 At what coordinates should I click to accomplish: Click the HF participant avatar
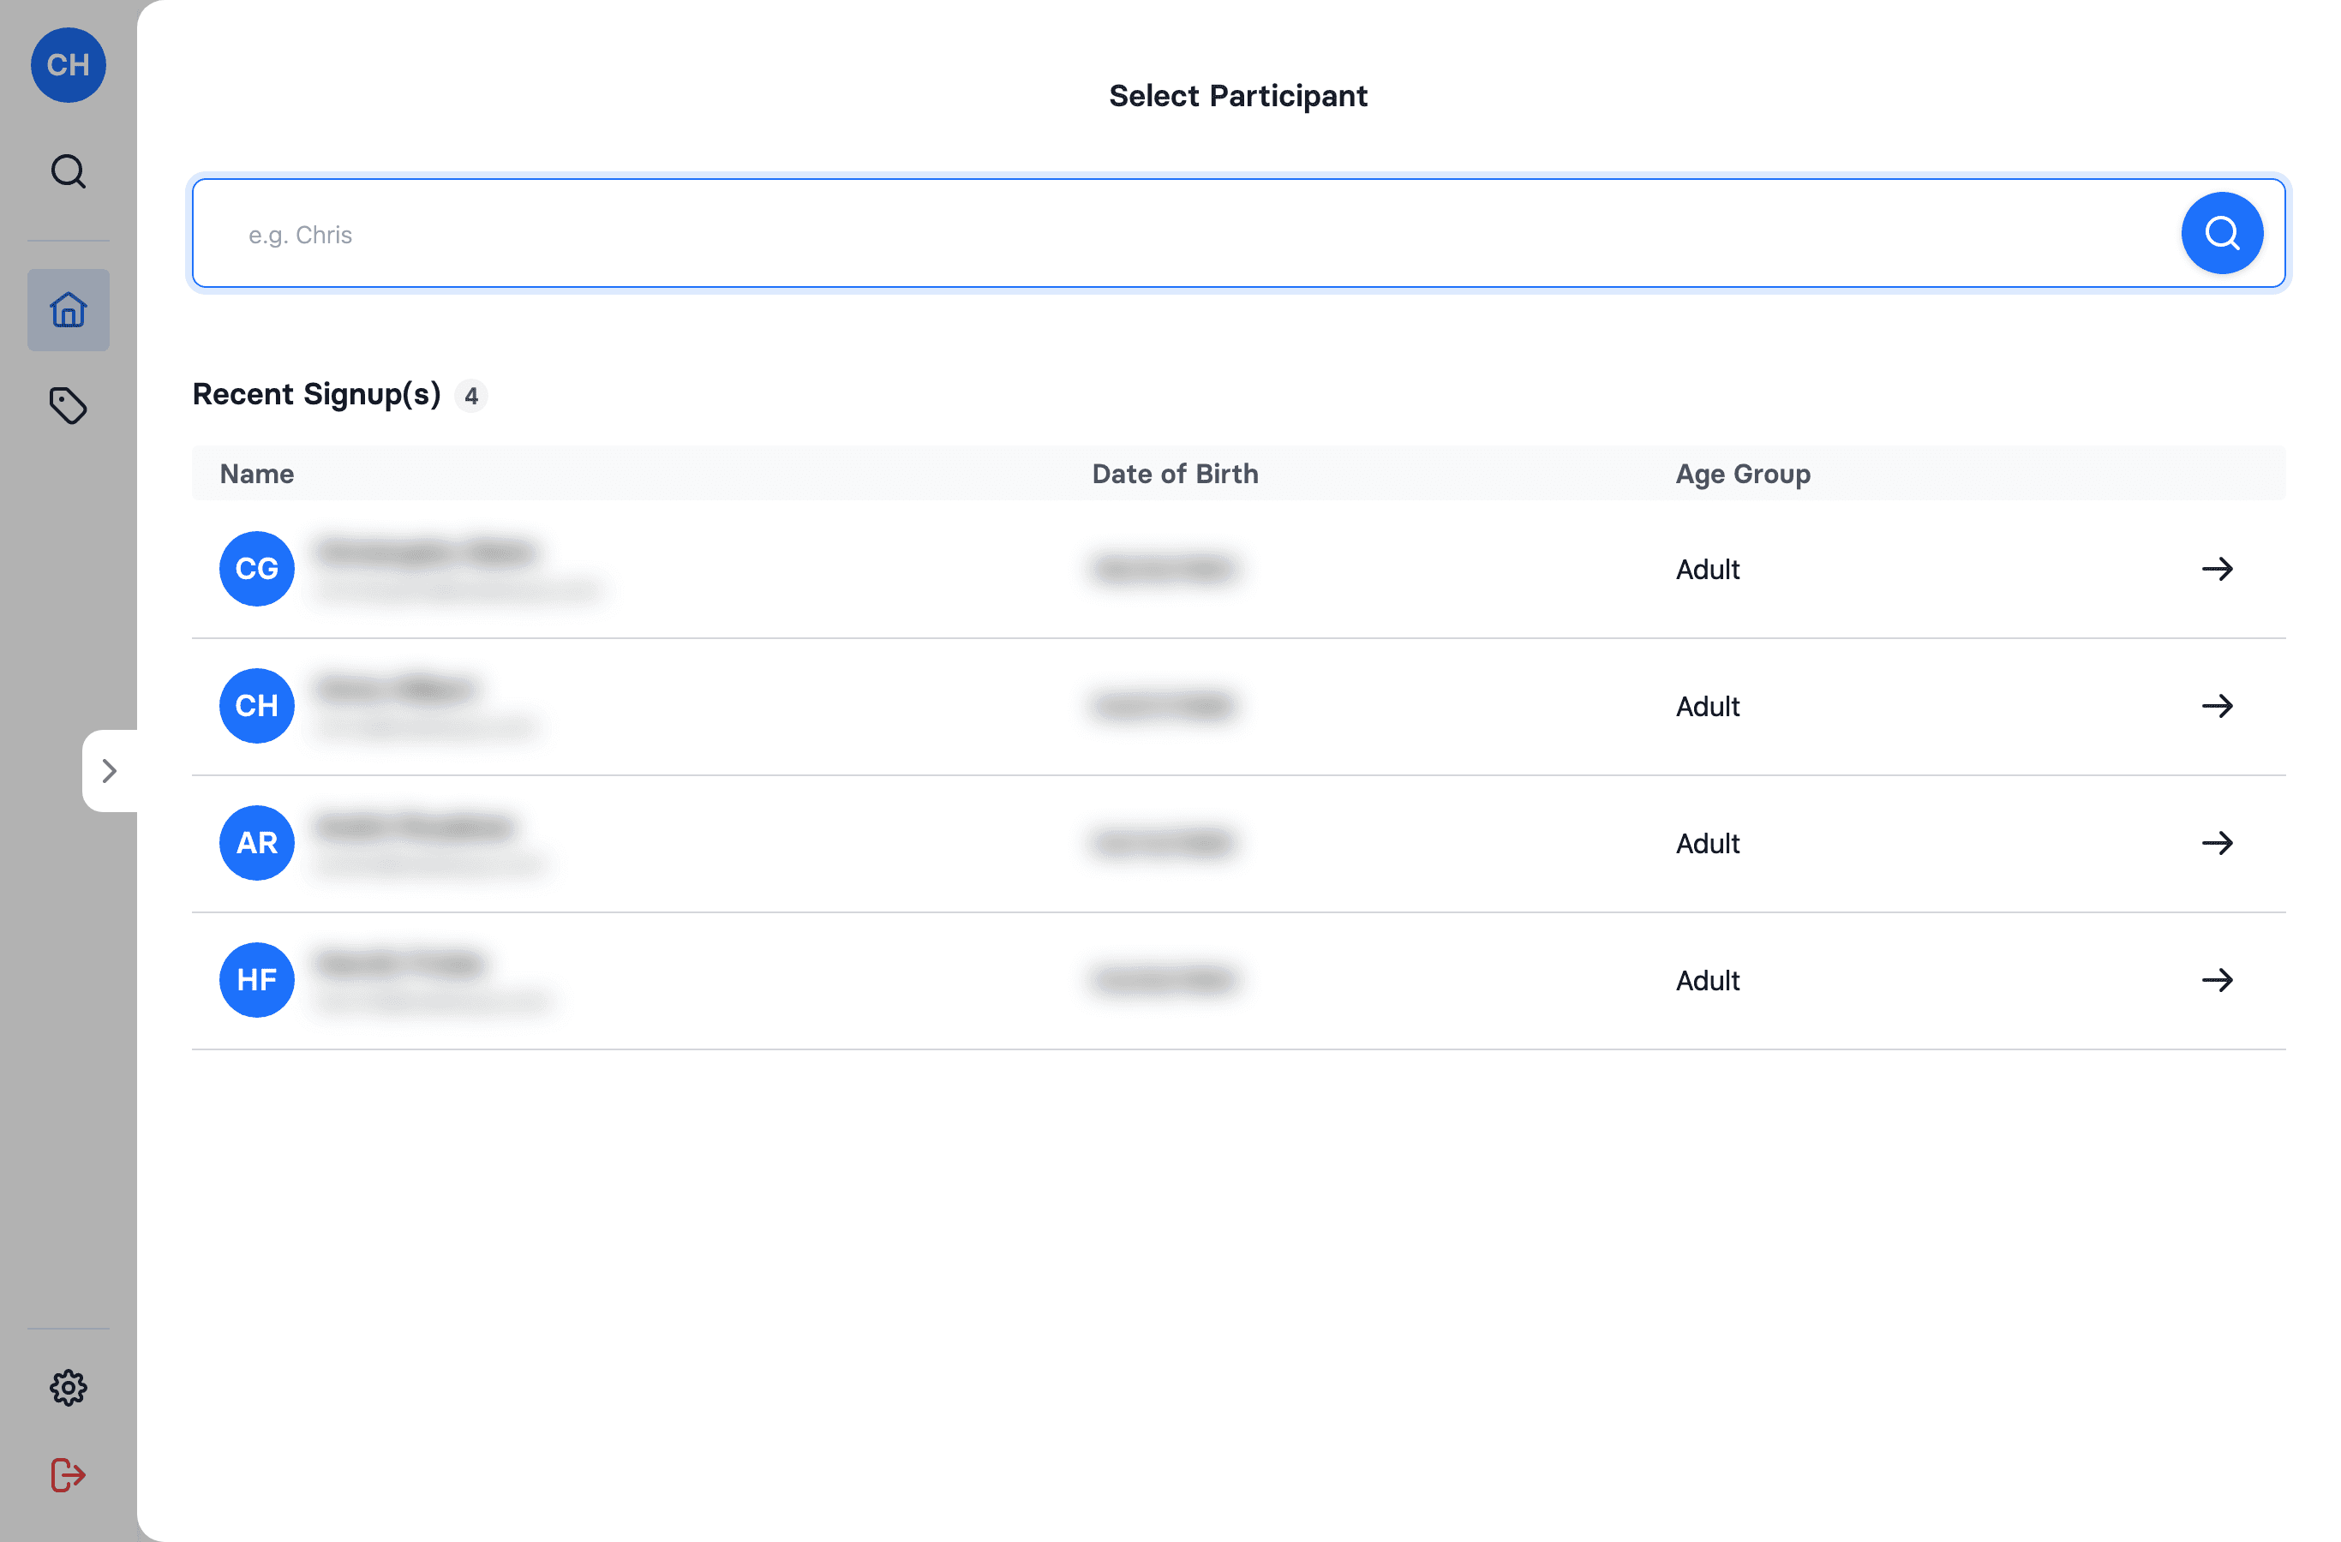pos(257,981)
